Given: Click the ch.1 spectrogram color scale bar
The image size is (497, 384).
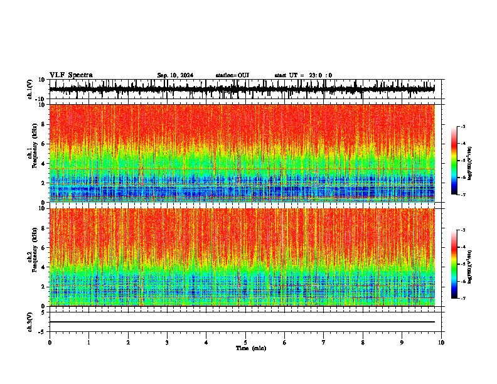Looking at the screenshot, I should tap(454, 161).
